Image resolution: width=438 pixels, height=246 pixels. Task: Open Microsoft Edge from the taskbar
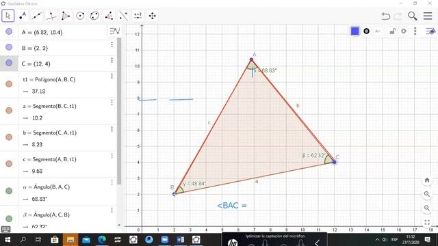pyautogui.click(x=102, y=240)
